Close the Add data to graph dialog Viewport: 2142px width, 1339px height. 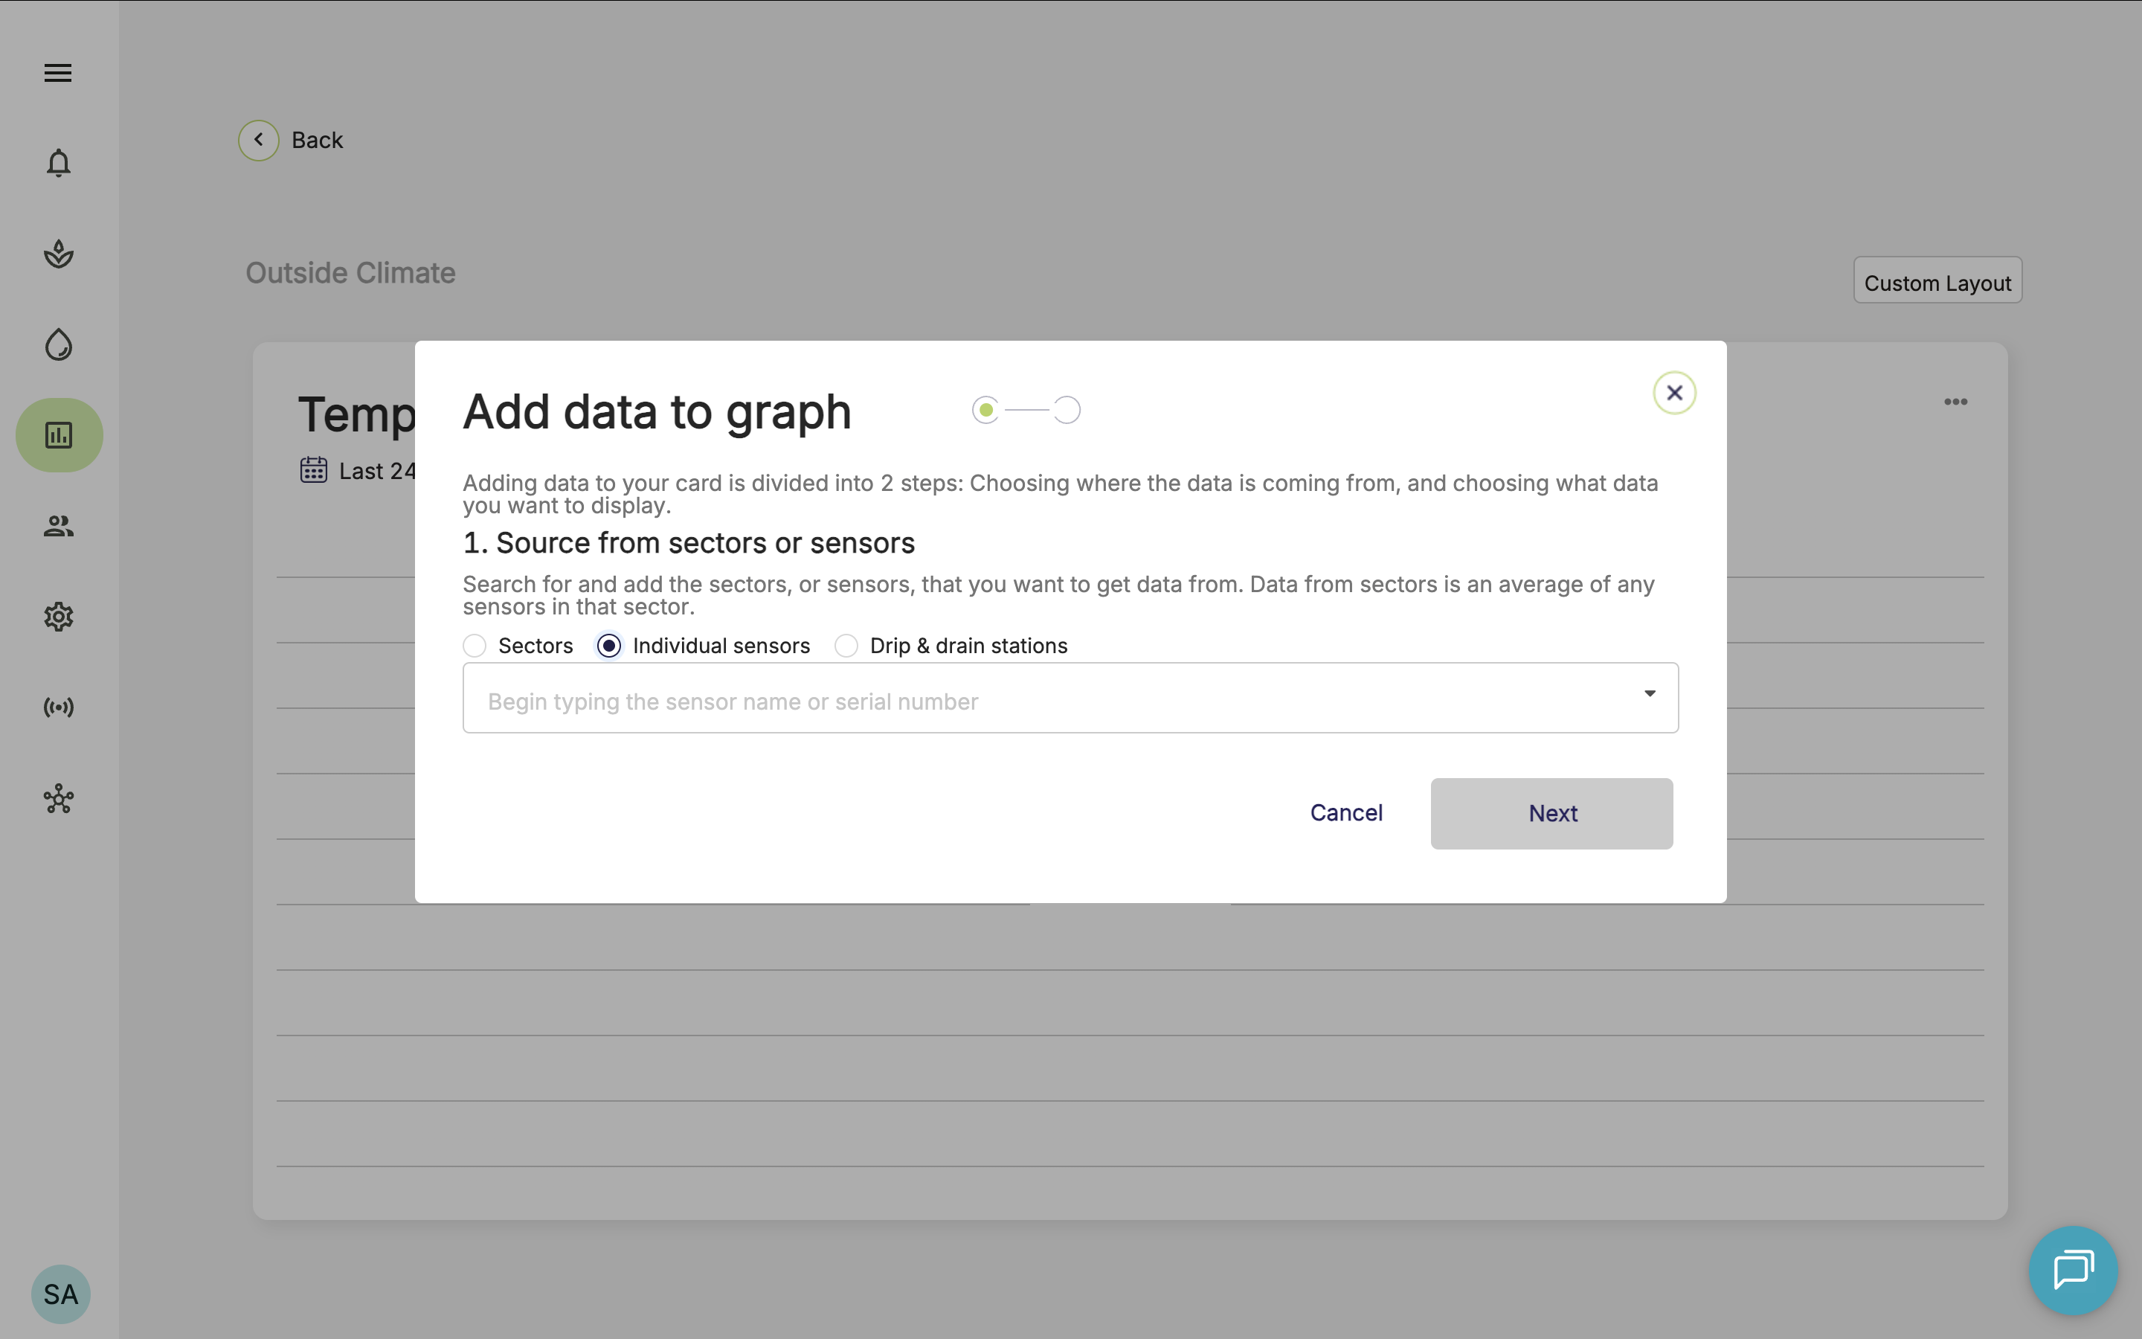pyautogui.click(x=1675, y=392)
